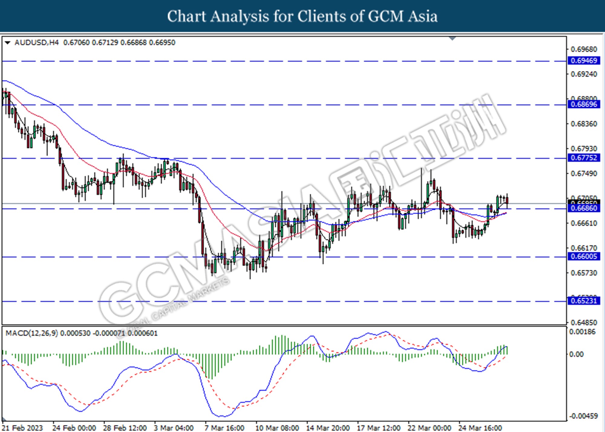Click the 14 Mar 20:00 time label
Screen dimensions: 605x432
328,428
